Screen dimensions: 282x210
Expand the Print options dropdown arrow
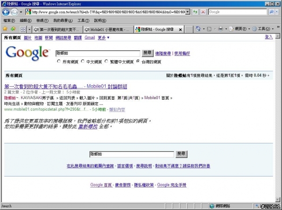click(x=226, y=29)
